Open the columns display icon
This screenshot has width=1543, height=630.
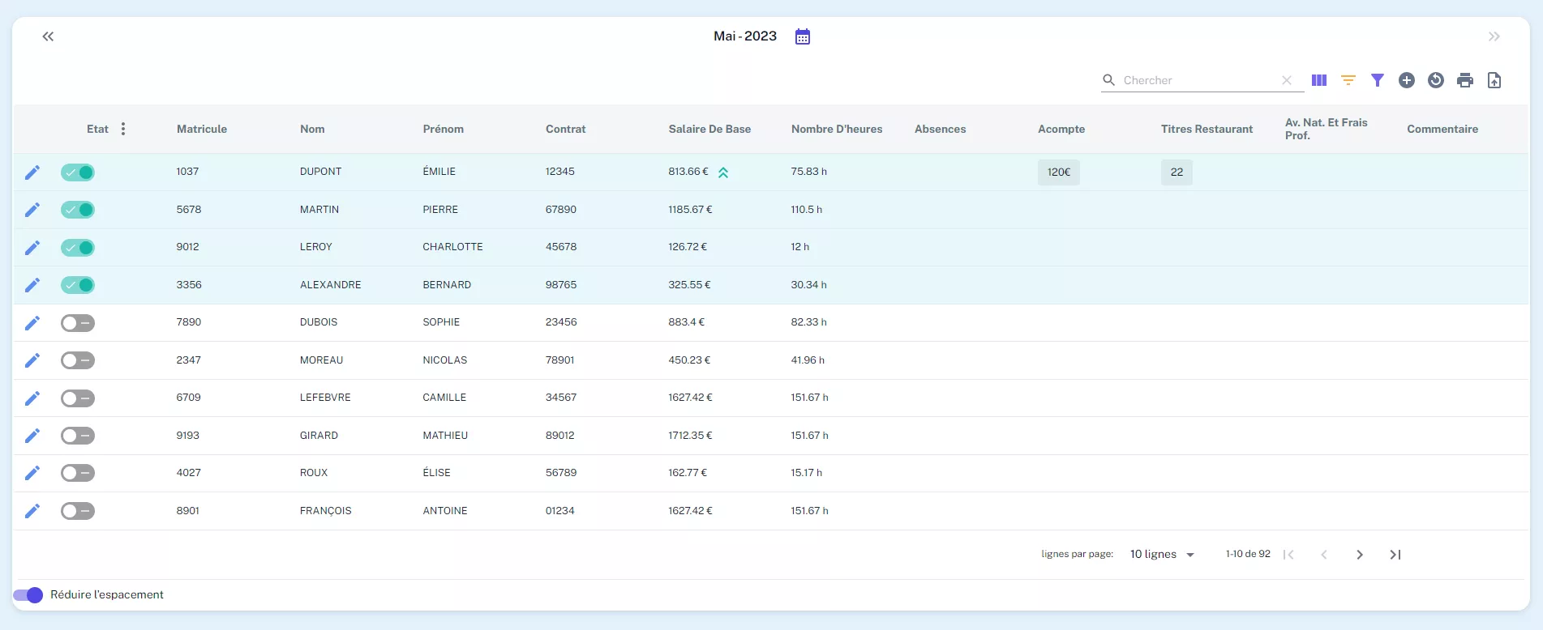pos(1319,80)
